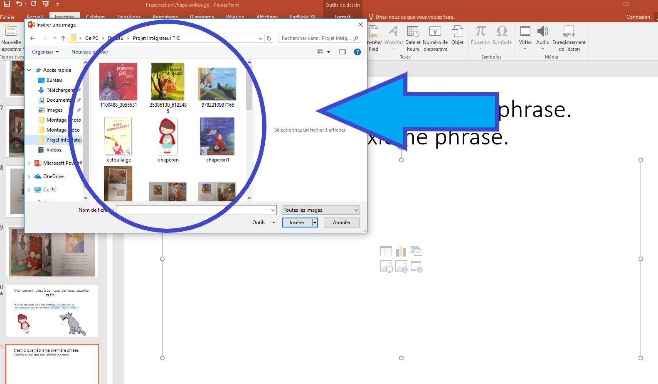Screen dimensions: 658x384
Task: Select the chaperon image file
Action: (x=168, y=140)
